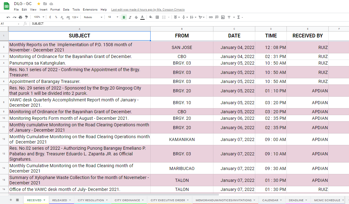Click the Print icon
This screenshot has height=204, width=349.
coord(20,17)
